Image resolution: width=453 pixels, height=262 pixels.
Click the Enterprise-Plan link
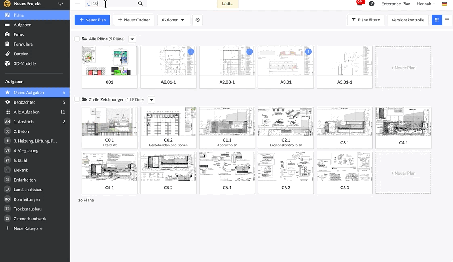pyautogui.click(x=396, y=4)
